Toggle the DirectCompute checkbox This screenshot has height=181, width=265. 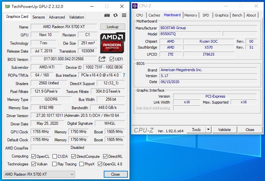73,156
